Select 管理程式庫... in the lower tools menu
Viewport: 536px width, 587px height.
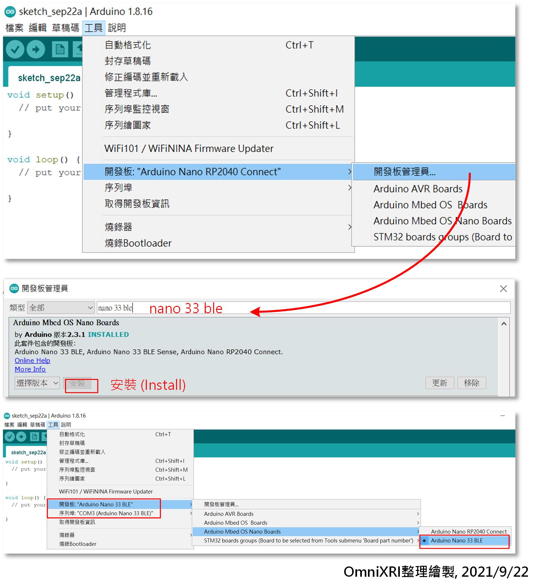(120, 461)
